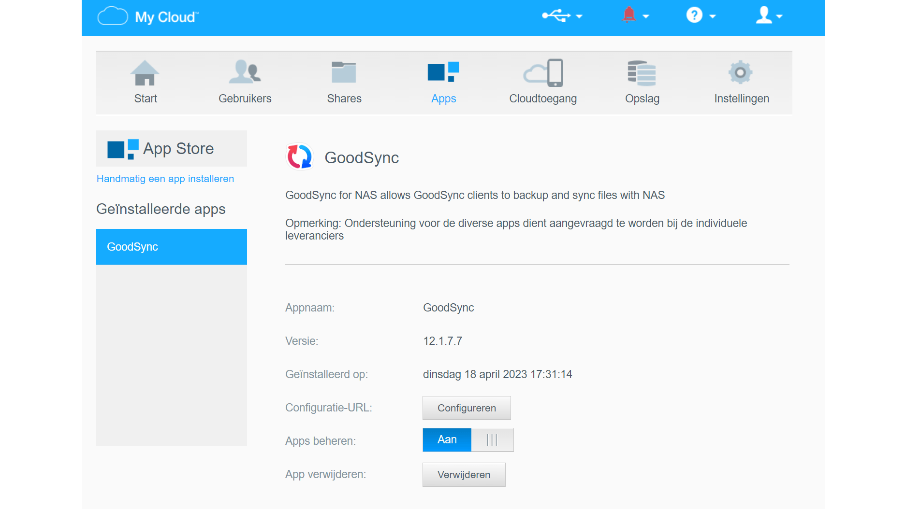Open the help question mark icon
906x509 pixels.
pos(694,15)
